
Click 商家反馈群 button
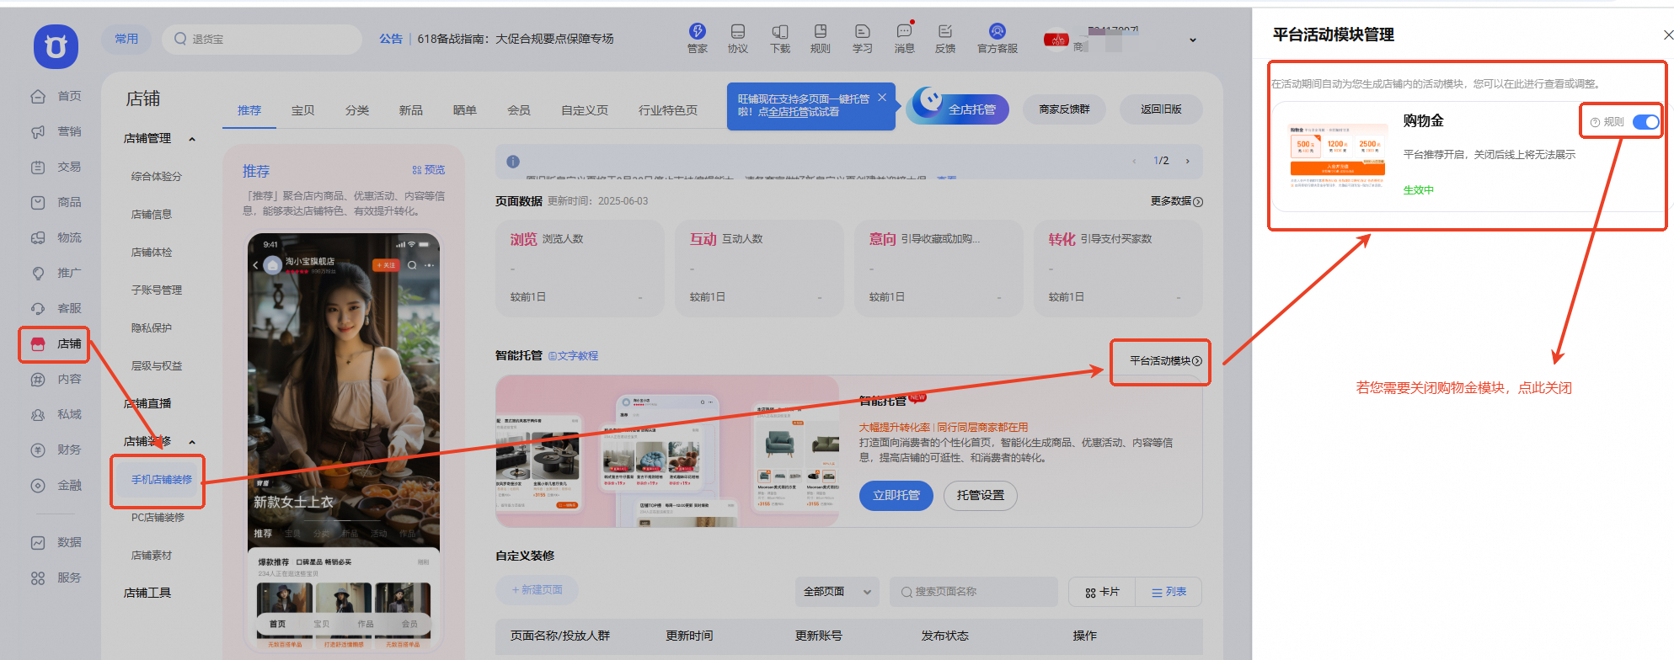1064,109
